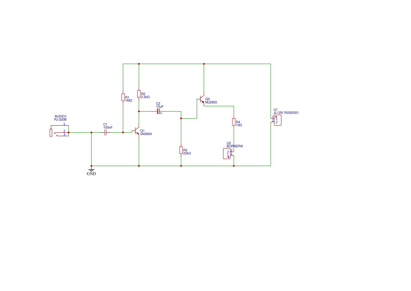Click the R1 1MΩ resistor symbol
Screen dimensions: 411x291
point(123,97)
